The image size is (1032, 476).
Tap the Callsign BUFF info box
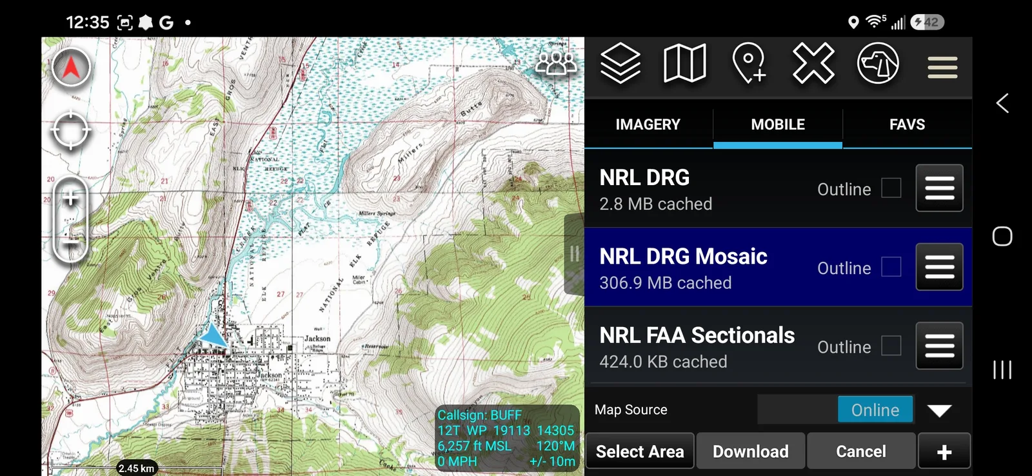(x=507, y=438)
